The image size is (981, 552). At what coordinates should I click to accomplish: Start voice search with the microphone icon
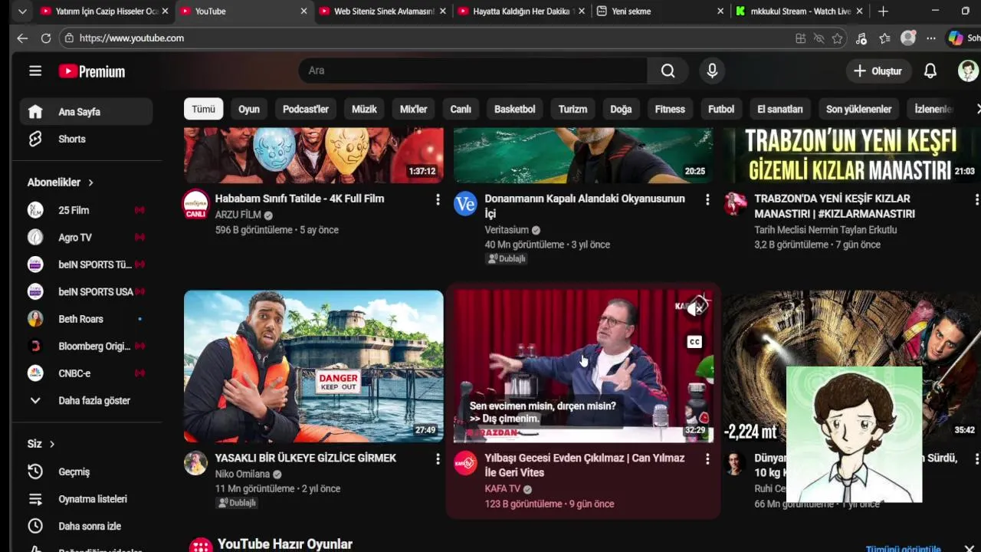712,71
